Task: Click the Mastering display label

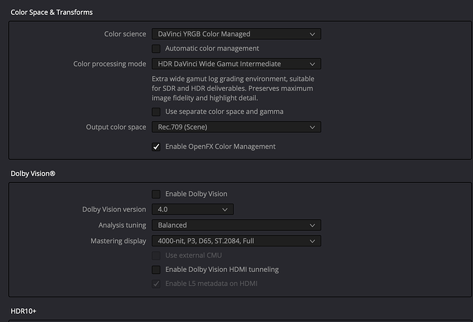Action: pyautogui.click(x=118, y=241)
